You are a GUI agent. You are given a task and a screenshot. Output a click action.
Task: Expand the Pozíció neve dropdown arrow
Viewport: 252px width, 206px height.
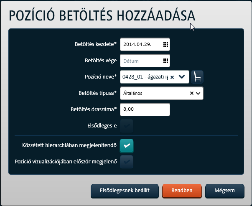(x=181, y=77)
